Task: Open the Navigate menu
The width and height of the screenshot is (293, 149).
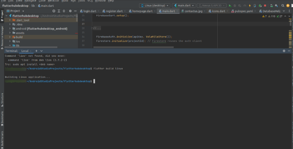Action: (x=30, y=1)
